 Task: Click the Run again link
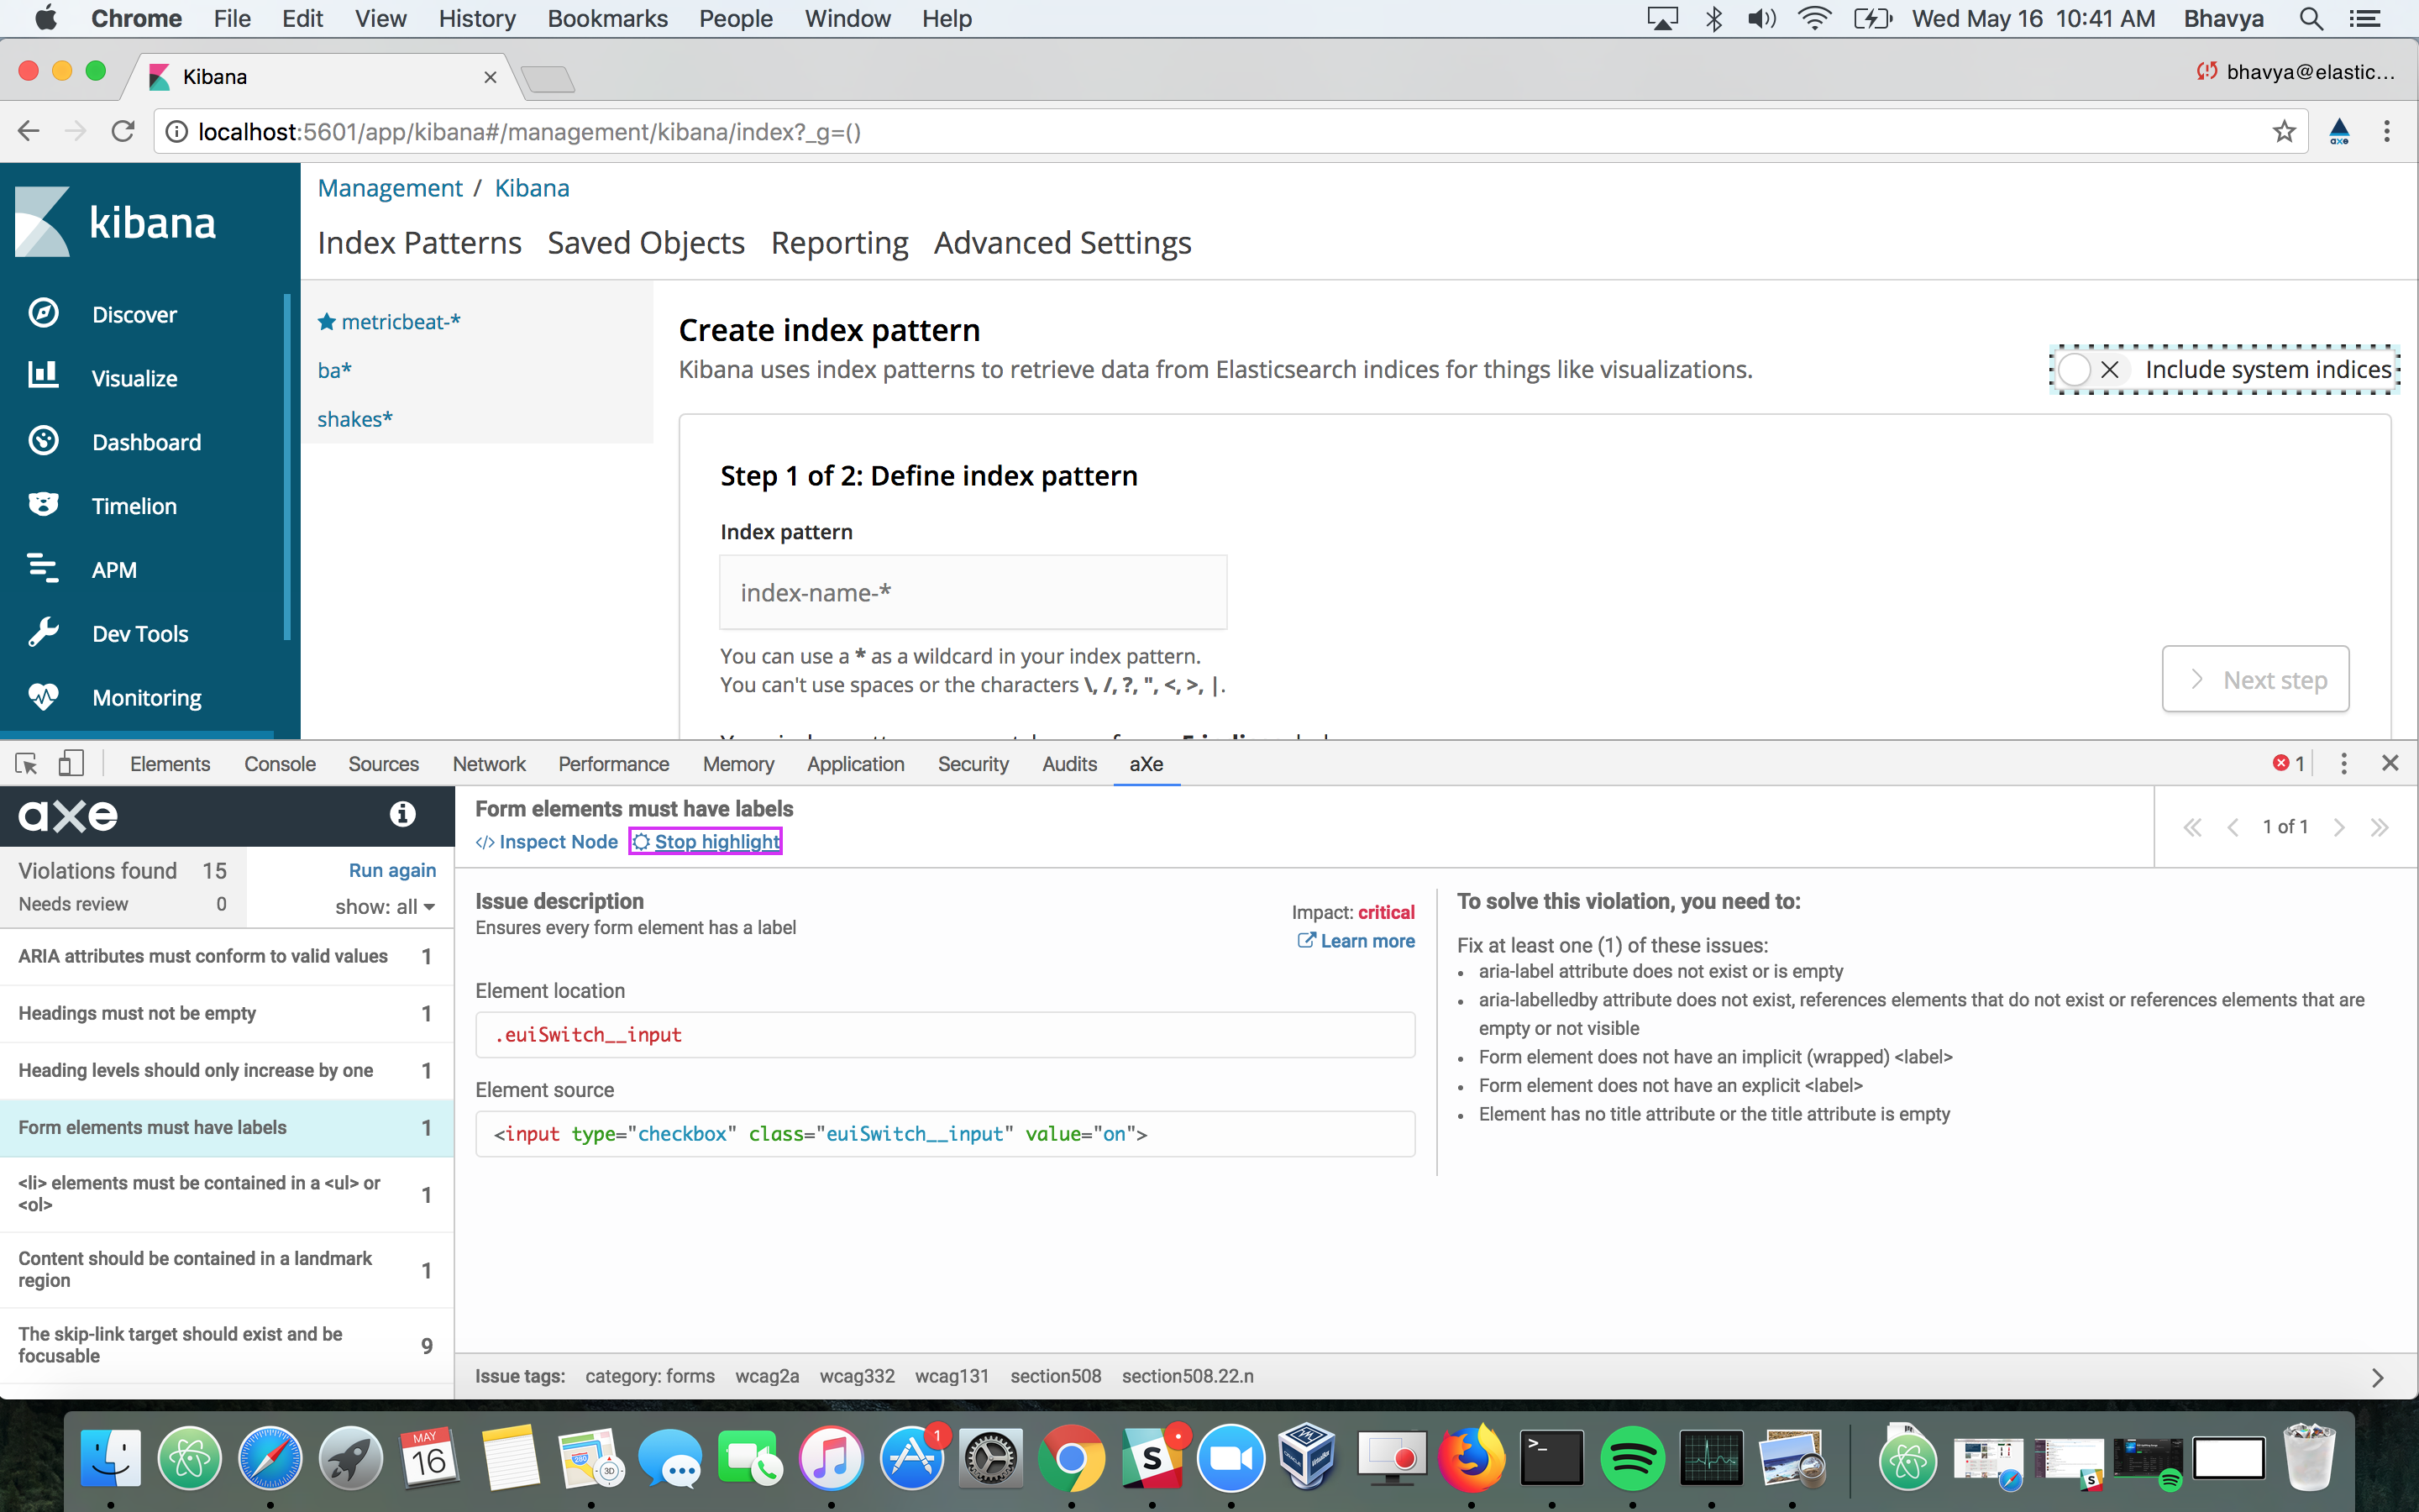tap(392, 870)
